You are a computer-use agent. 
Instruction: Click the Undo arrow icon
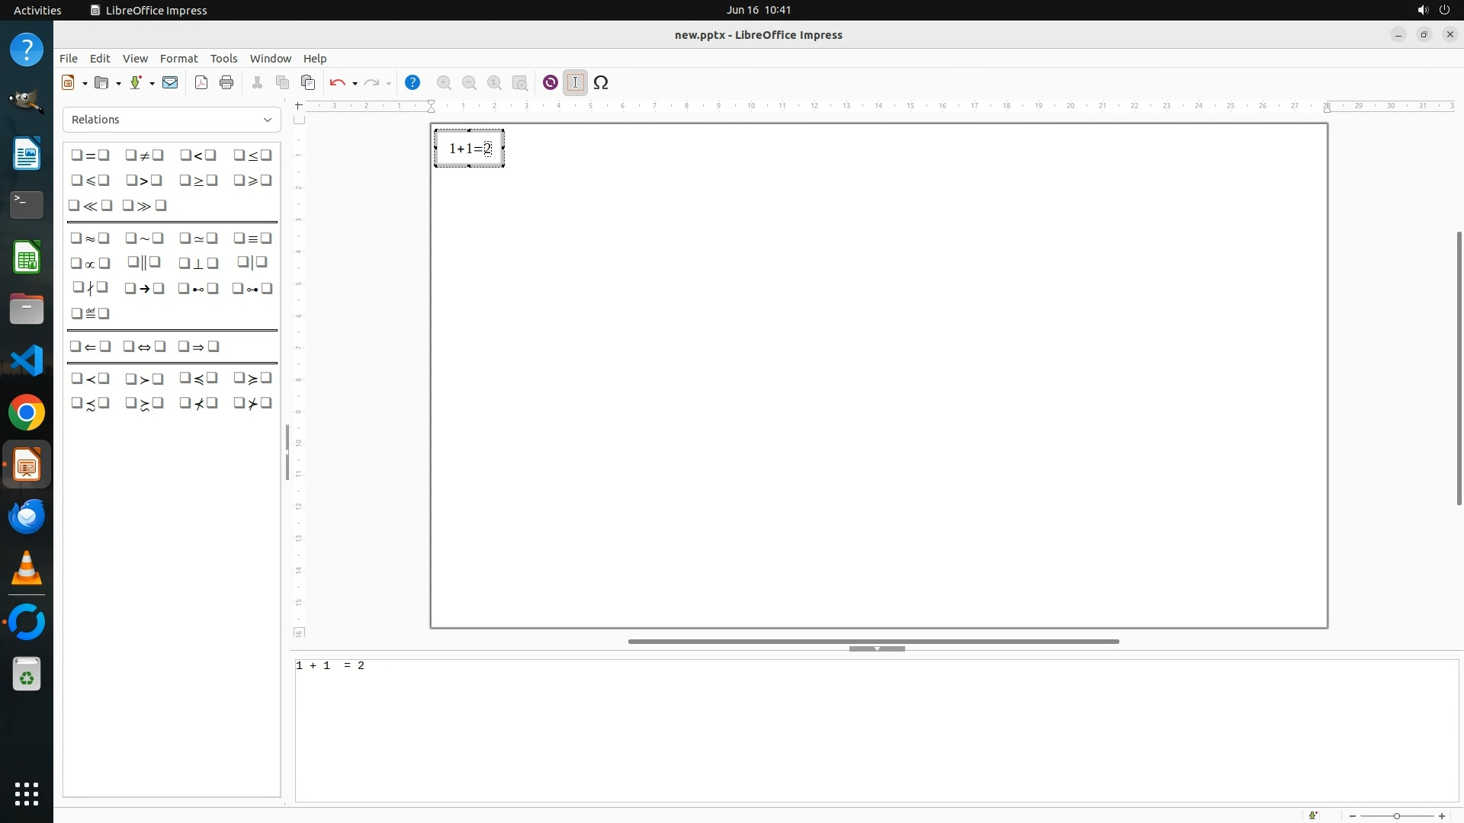[x=337, y=83]
